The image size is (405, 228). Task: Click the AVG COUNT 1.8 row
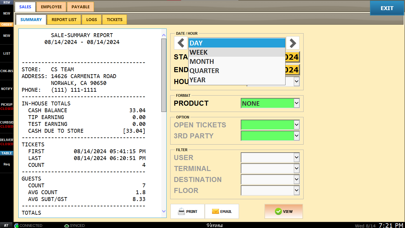tap(87, 192)
